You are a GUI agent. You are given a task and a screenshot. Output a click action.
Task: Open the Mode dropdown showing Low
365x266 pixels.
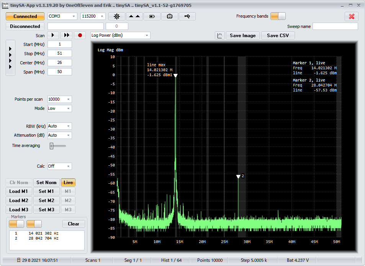tap(60, 108)
